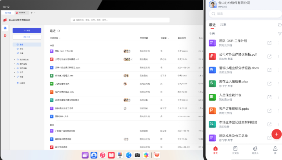Switch to the second tab with red D icon
This screenshot has width=282, height=160.
[21, 13]
